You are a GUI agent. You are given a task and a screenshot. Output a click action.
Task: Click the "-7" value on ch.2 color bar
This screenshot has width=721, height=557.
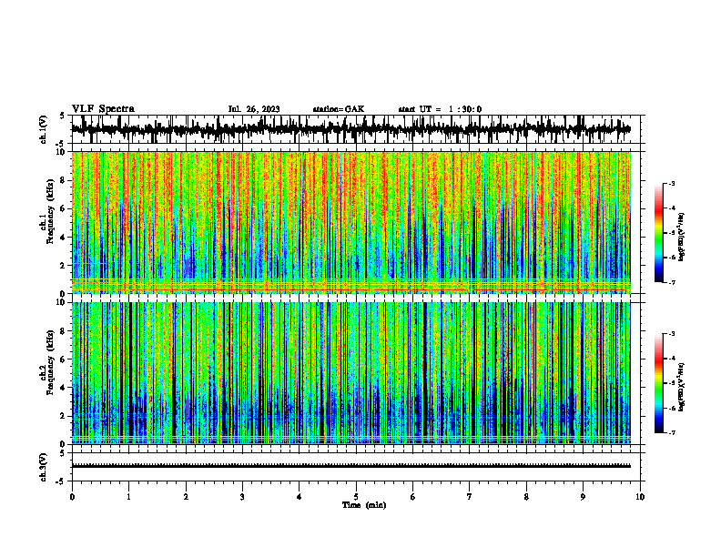pos(672,433)
